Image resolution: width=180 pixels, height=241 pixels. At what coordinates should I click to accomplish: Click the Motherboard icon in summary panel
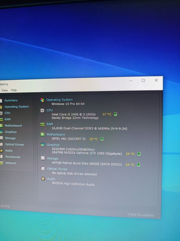point(43,135)
